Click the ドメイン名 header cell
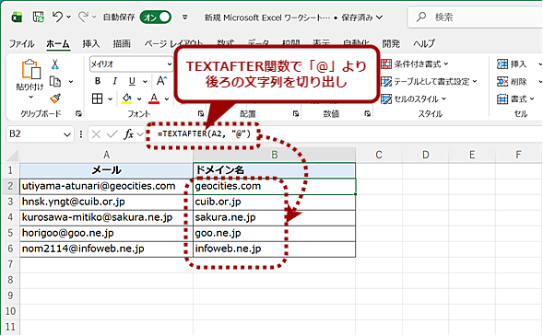The width and height of the screenshot is (543, 336). tap(275, 170)
